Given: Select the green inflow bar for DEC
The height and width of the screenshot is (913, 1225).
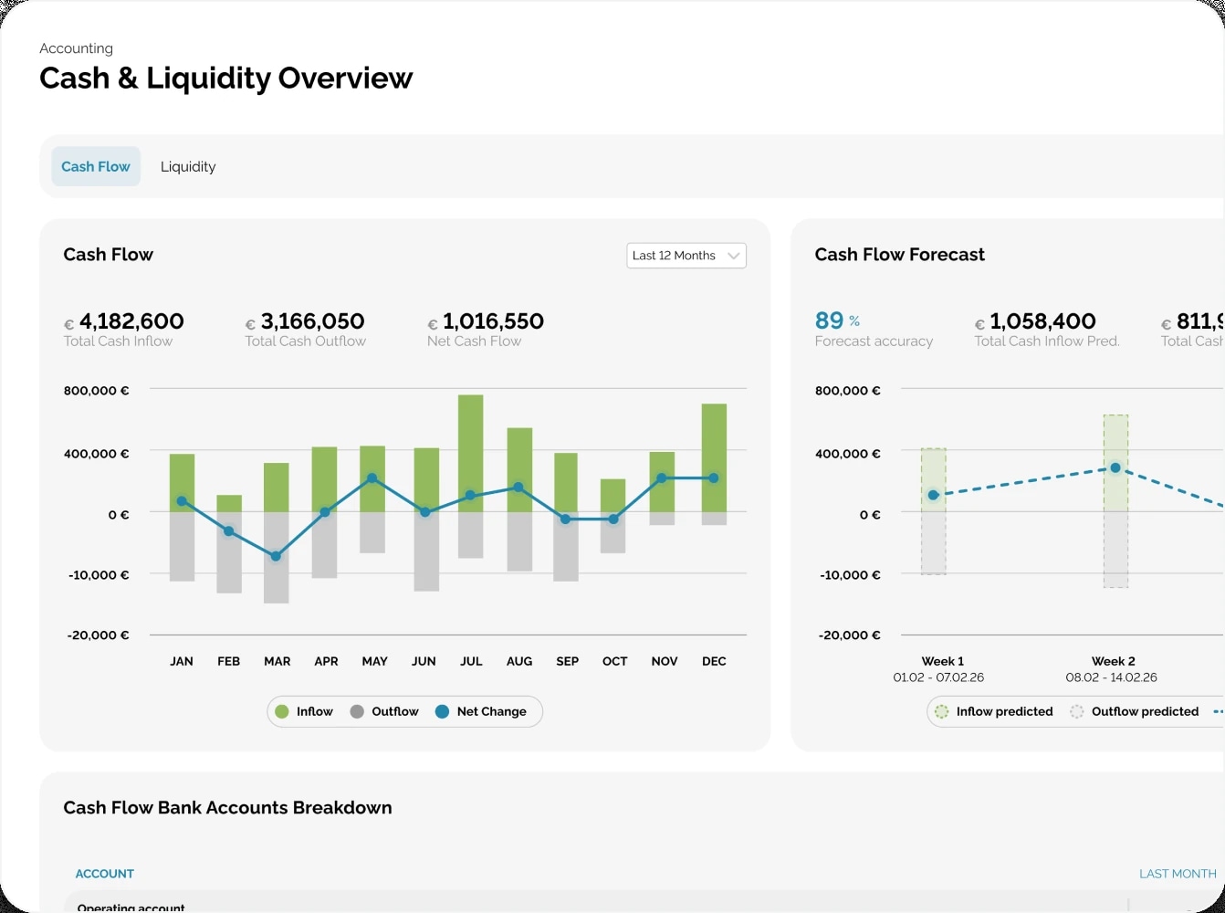Looking at the screenshot, I should tap(715, 457).
